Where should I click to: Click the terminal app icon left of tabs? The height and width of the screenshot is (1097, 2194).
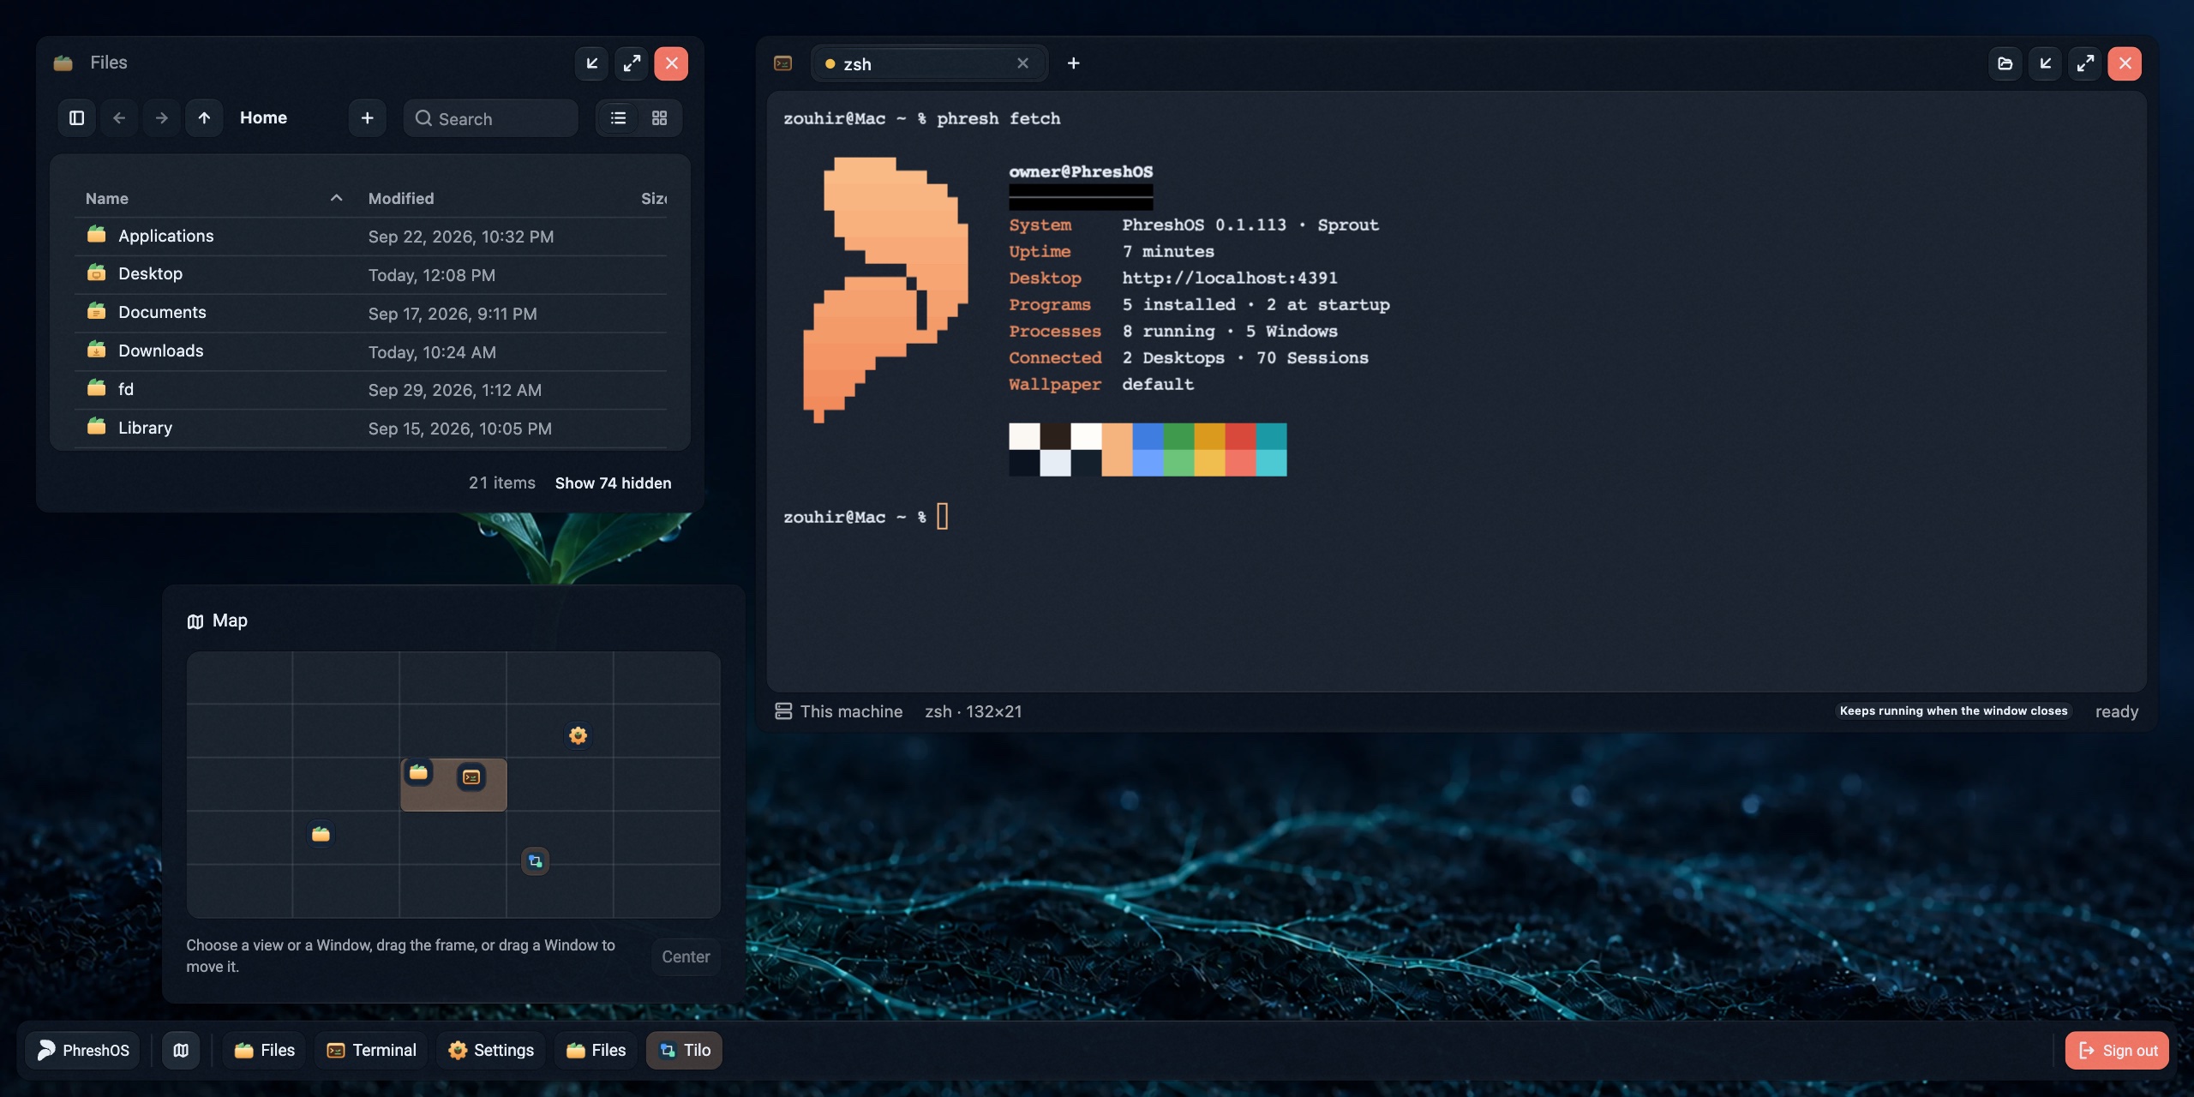point(782,63)
